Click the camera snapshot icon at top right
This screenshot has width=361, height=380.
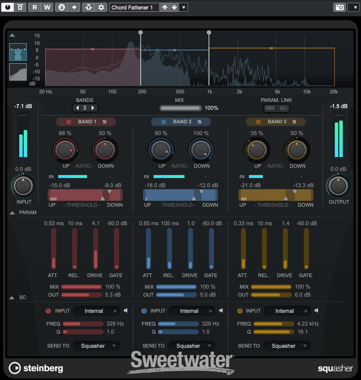[339, 7]
